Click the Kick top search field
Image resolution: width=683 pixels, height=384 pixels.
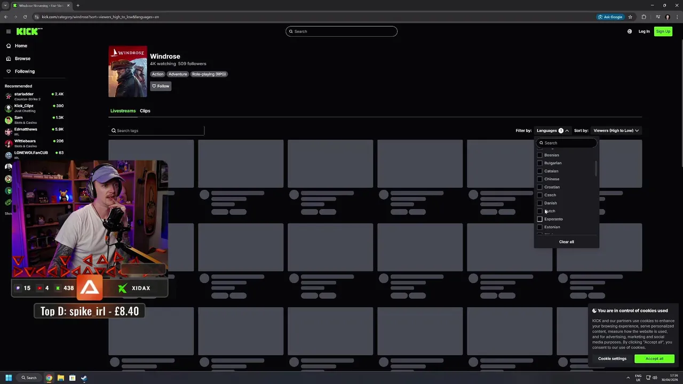point(341,31)
